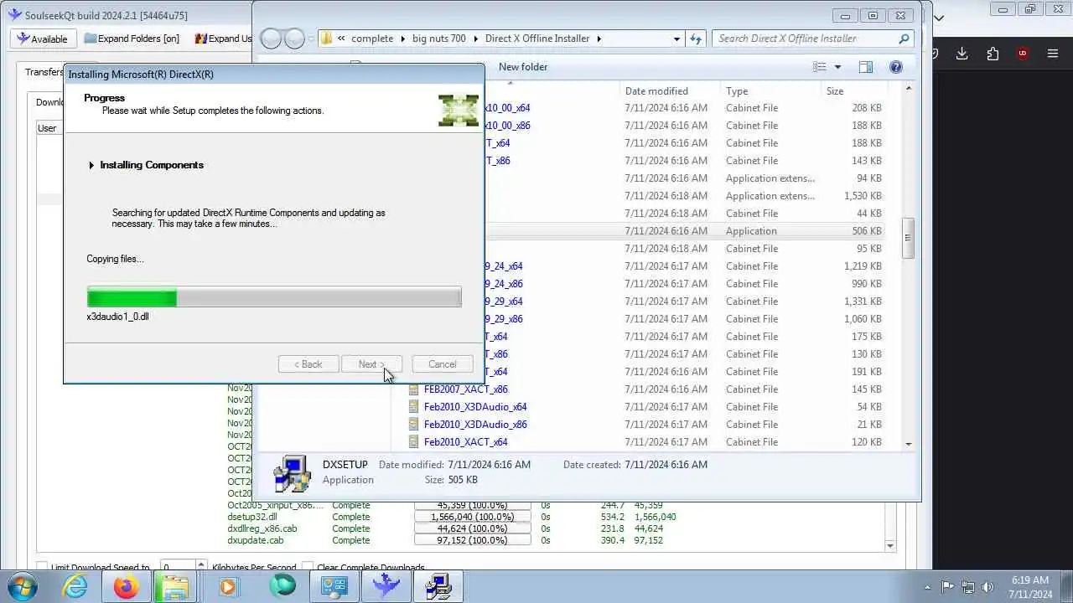
Task: Open Firefox from the taskbar
Action: (x=127, y=586)
